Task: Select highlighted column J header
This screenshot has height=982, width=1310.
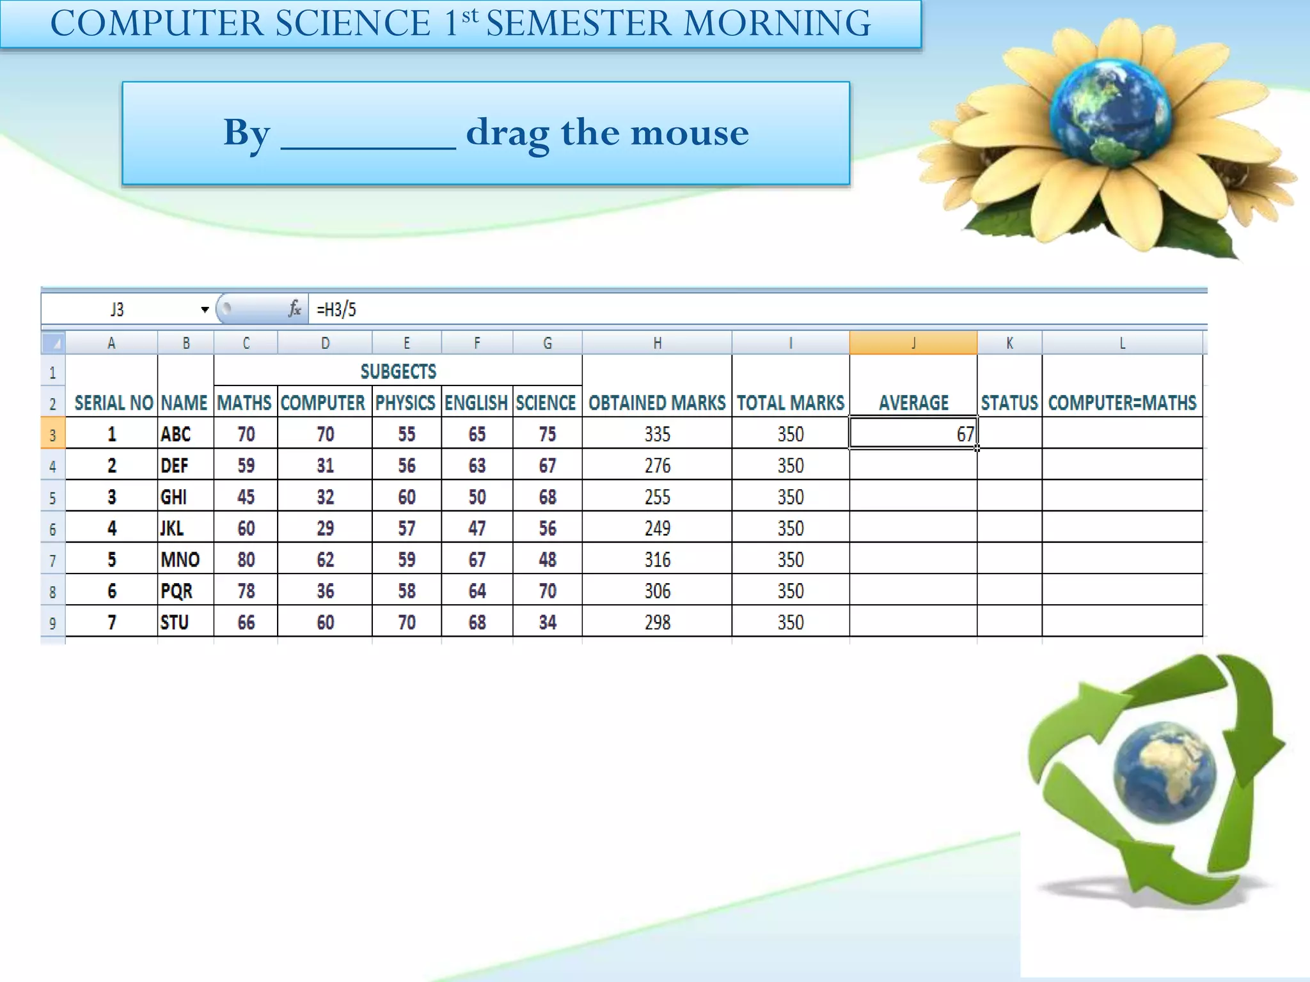Action: (x=913, y=343)
